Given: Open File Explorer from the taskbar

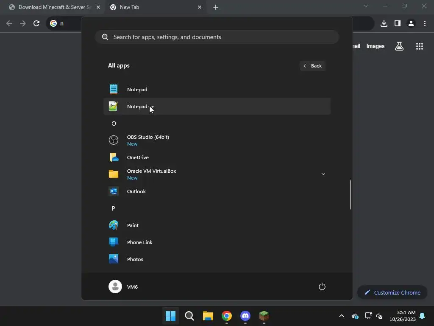Looking at the screenshot, I should [x=208, y=316].
